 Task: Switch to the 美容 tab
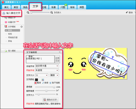point(16,7)
